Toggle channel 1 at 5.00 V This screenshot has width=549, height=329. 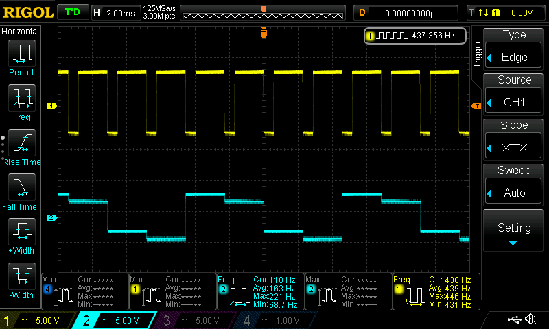coord(38,320)
